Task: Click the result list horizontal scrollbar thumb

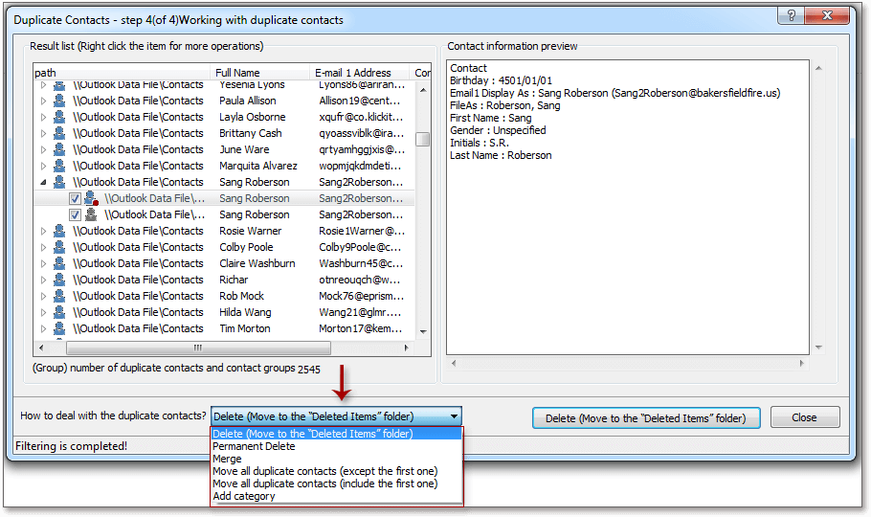Action: [197, 348]
